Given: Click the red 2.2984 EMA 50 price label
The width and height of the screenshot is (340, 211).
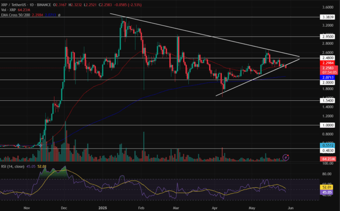Looking at the screenshot, I should point(327,63).
